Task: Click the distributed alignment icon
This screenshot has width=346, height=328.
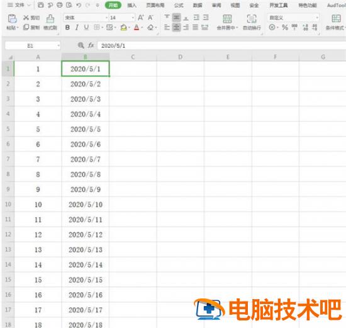Action: (x=205, y=28)
